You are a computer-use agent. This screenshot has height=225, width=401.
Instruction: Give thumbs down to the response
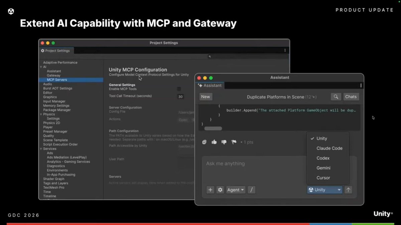coord(224,142)
